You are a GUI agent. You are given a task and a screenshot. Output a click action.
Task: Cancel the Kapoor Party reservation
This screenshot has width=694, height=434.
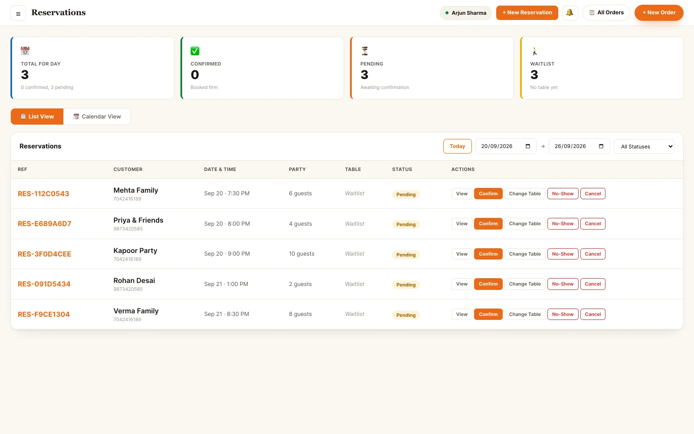tap(593, 254)
